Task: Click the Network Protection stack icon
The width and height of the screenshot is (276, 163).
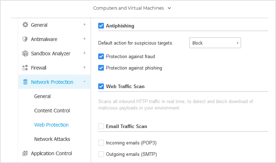Action: coord(25,82)
